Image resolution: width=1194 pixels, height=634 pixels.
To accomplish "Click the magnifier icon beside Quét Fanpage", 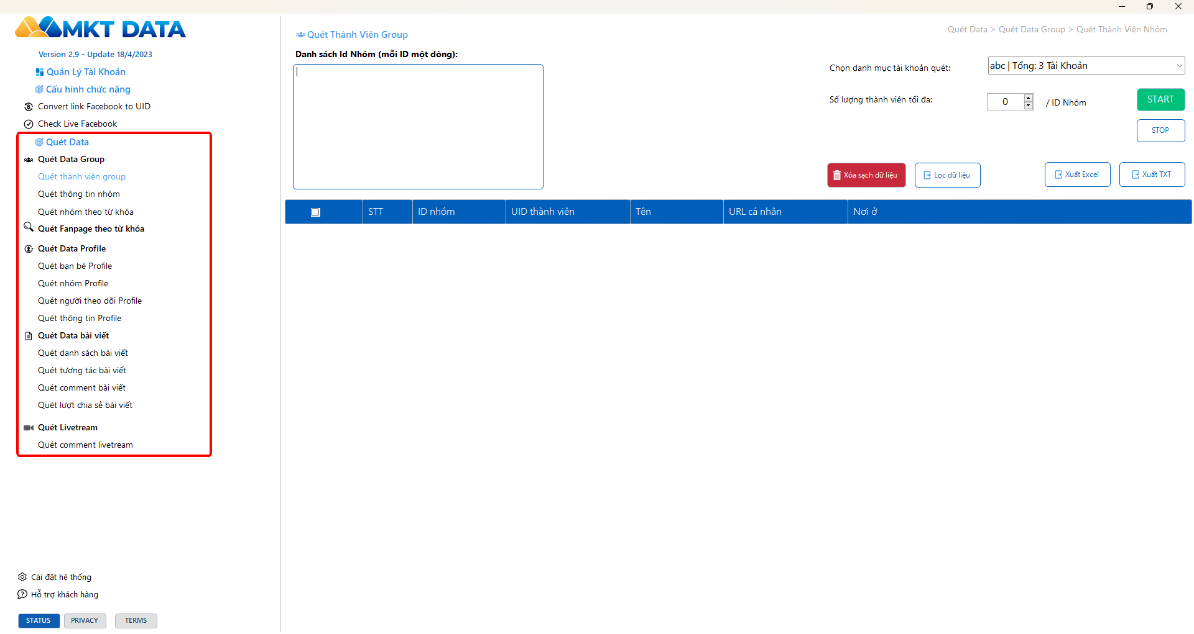I will click(29, 227).
